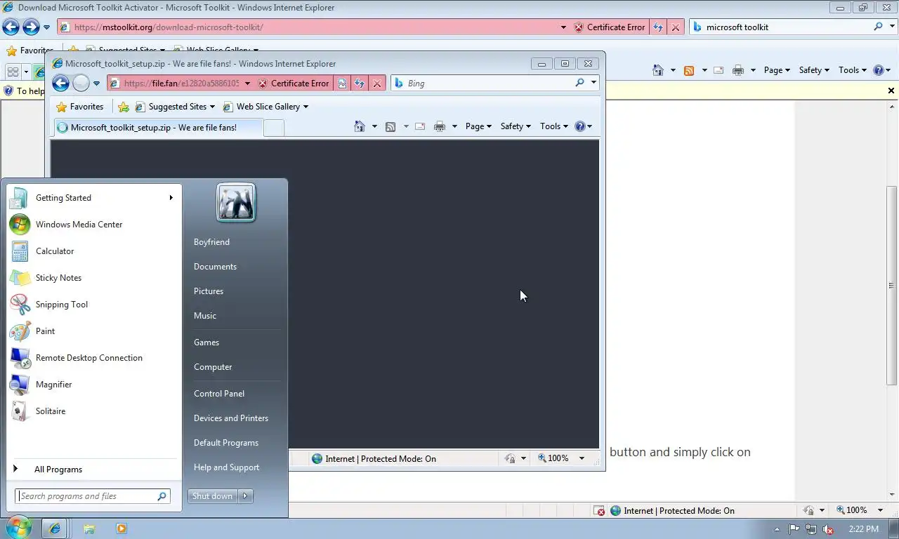The height and width of the screenshot is (539, 899).
Task: Go back in the mstoolkit.org window
Action: [x=11, y=27]
